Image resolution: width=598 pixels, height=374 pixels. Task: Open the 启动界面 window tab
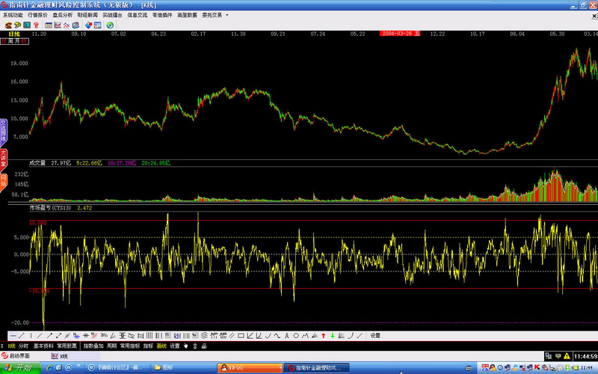(x=19, y=356)
